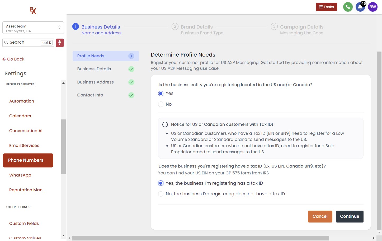The height and width of the screenshot is (241, 382).
Task: Click the EX logo in sidebar
Action: 33,11
